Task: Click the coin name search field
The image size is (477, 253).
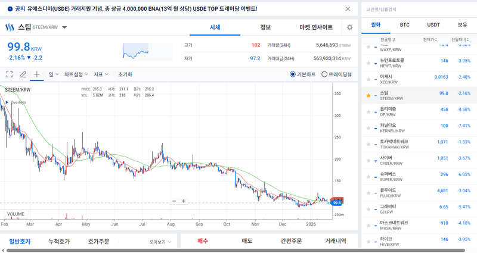Action: (417, 9)
